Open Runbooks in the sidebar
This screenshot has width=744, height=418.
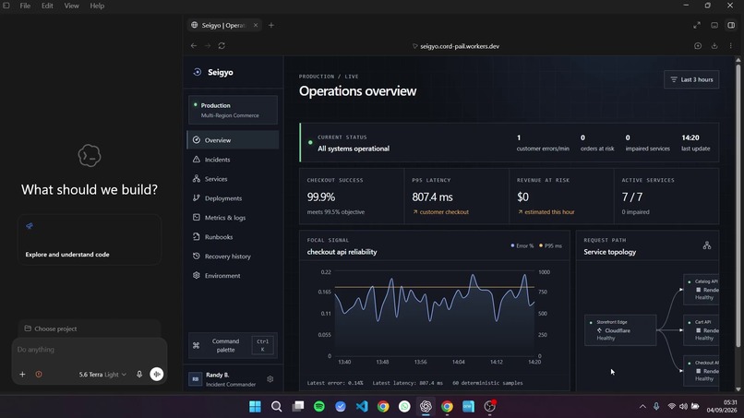coord(233,237)
